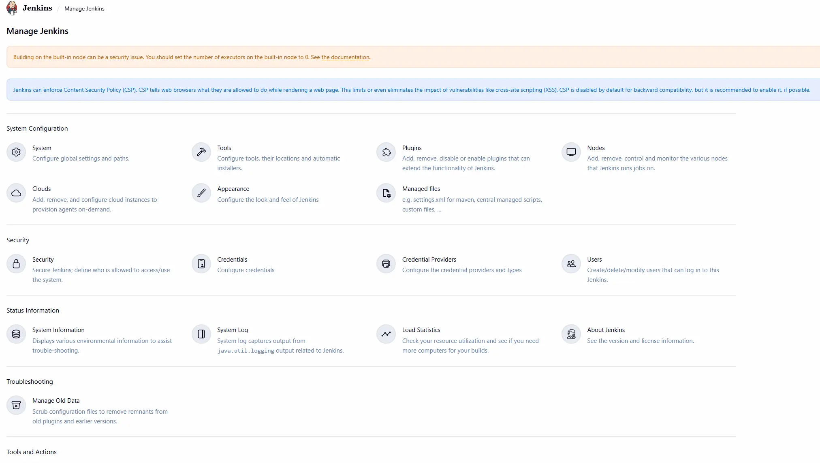The image size is (820, 463).
Task: Select the Appearance paintbrush icon
Action: [201, 193]
